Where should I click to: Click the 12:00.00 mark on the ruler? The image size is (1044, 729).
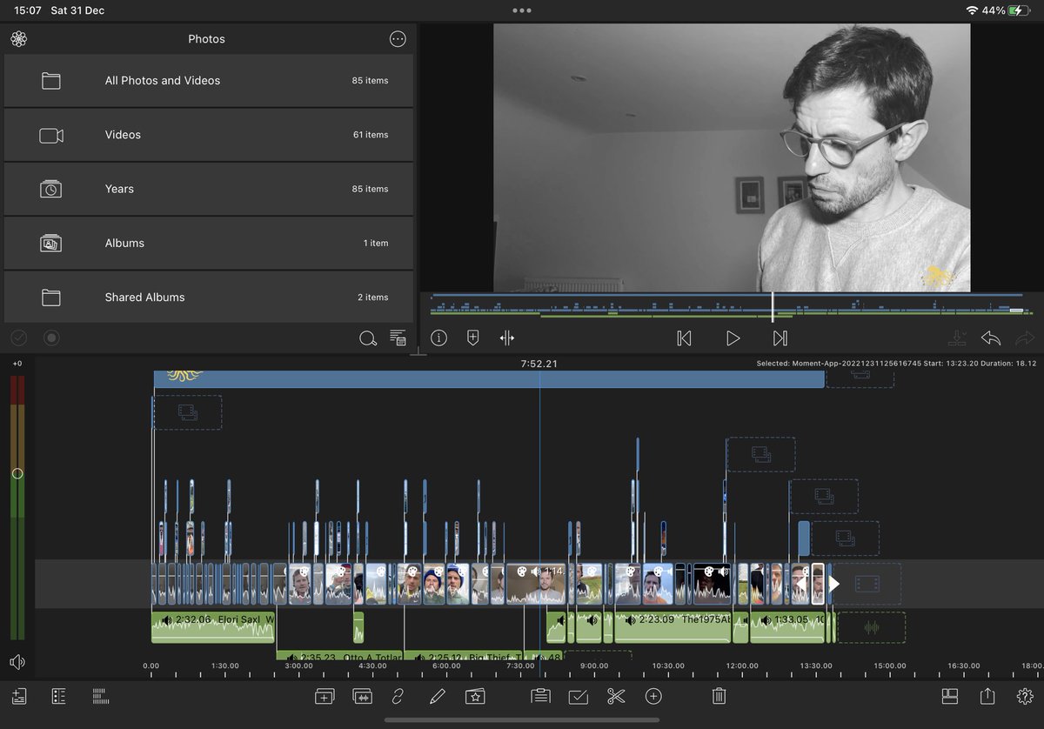742,665
